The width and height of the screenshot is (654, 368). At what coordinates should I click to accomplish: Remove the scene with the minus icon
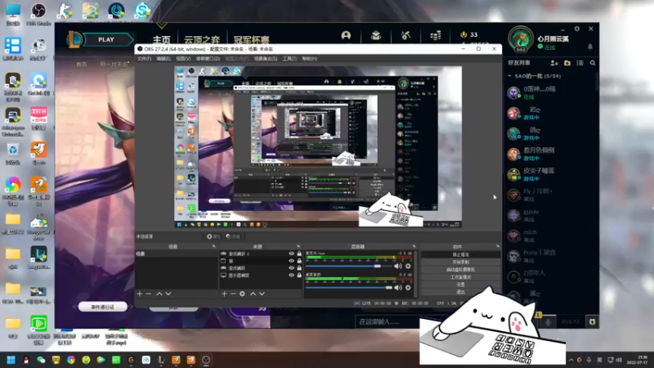point(149,294)
